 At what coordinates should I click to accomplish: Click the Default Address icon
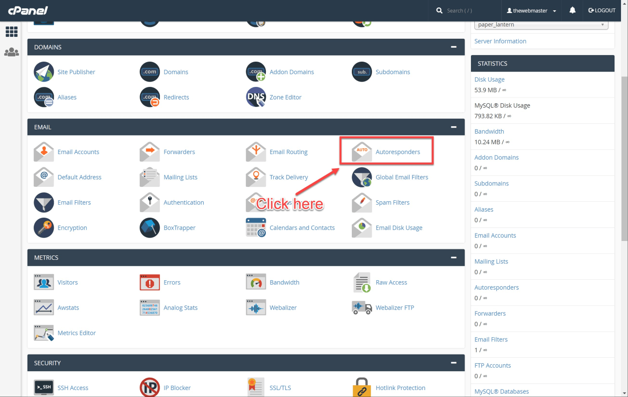click(44, 177)
